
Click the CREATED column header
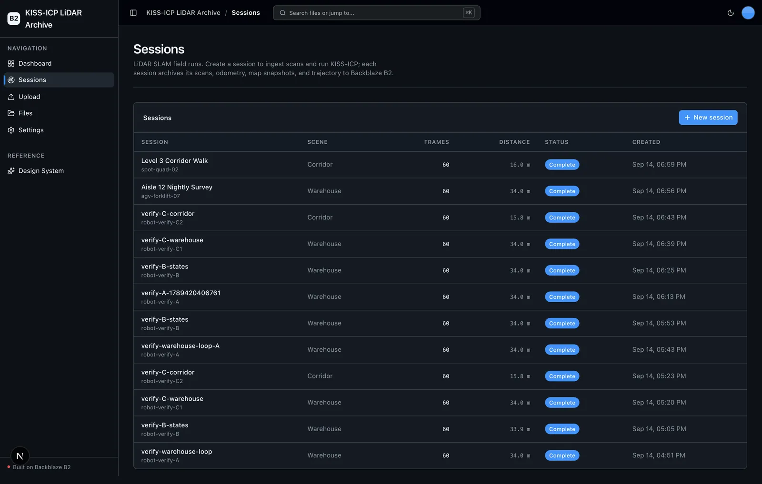[x=646, y=142]
